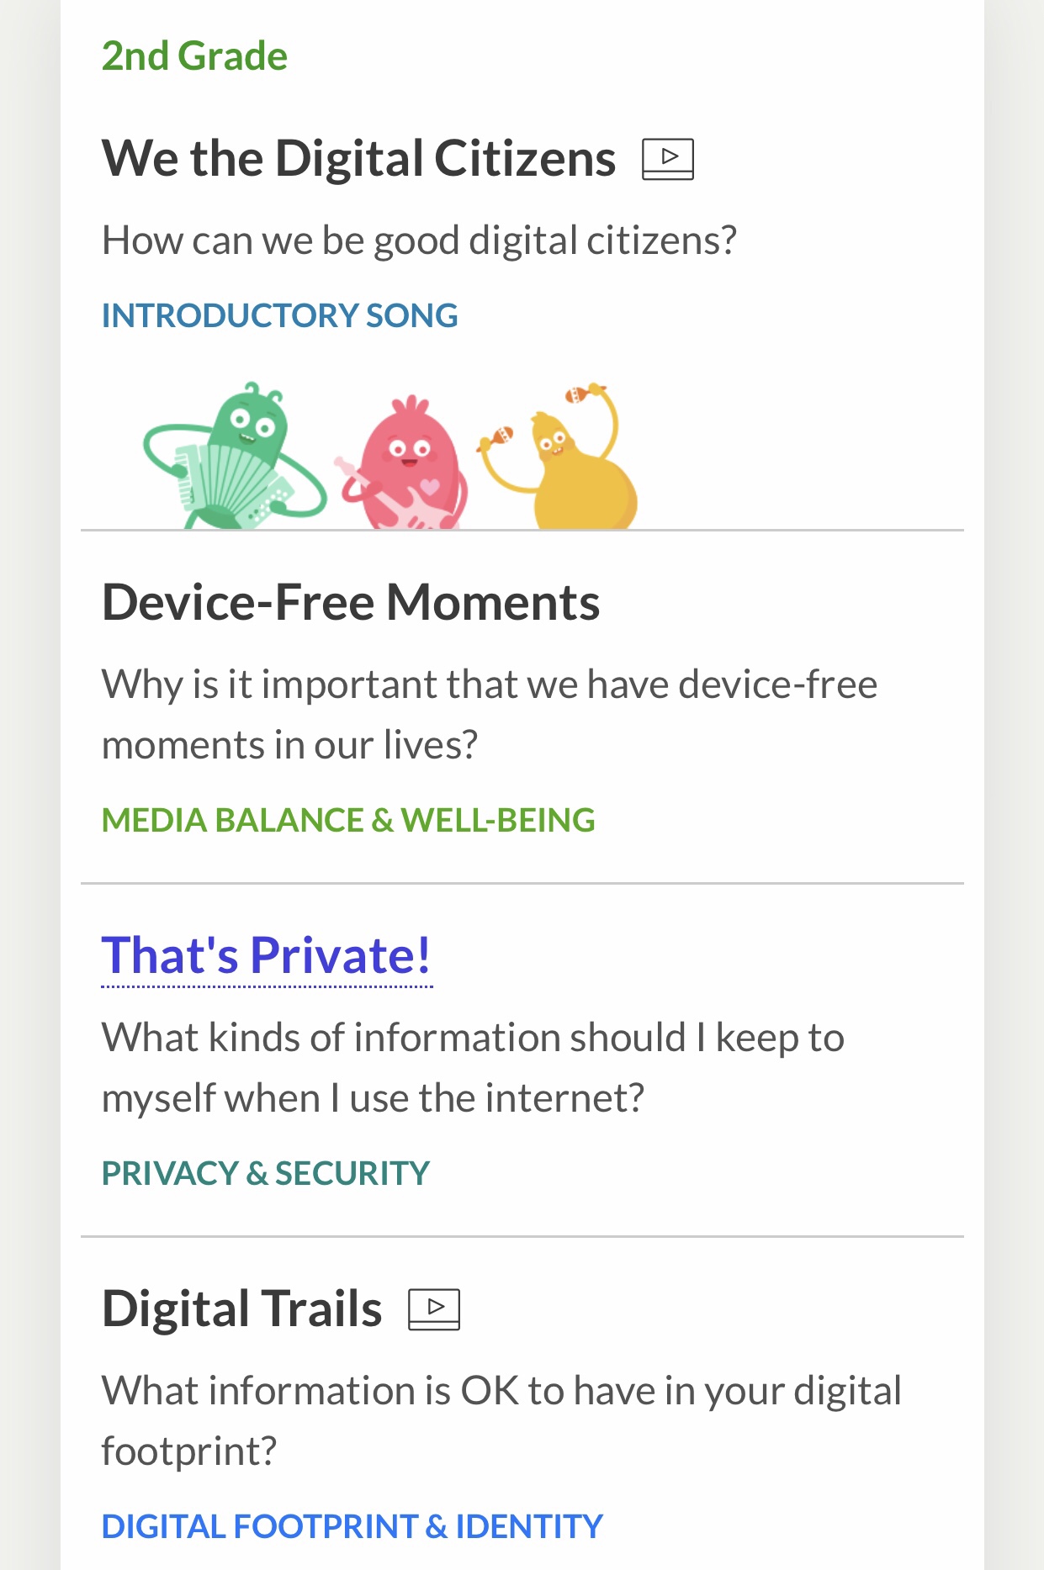Click the digital footprint question description
Viewport: 1044px width, 1570px height.
[501, 1420]
